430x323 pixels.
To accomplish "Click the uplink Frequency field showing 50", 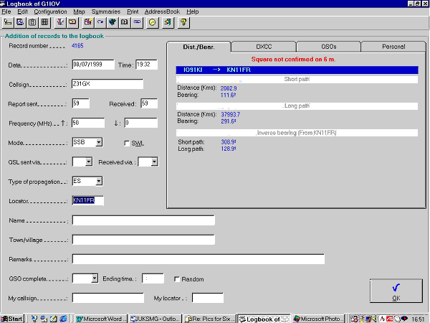I will tap(88, 123).
